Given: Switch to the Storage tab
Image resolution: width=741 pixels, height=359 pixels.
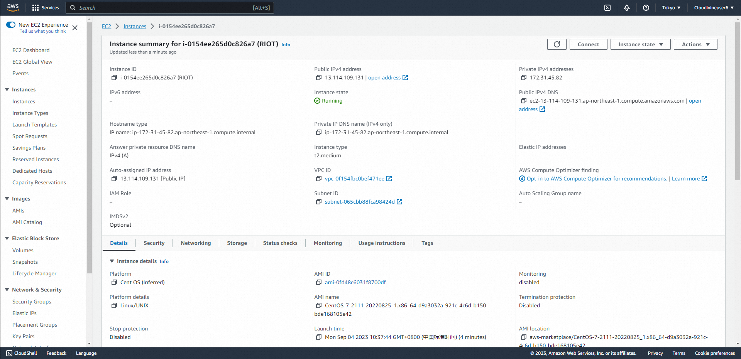Looking at the screenshot, I should [x=237, y=243].
